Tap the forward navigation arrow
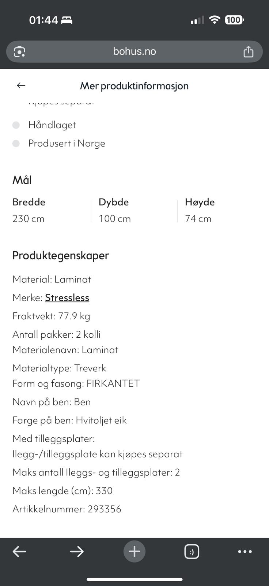This screenshot has height=586, width=269. pos(77,551)
